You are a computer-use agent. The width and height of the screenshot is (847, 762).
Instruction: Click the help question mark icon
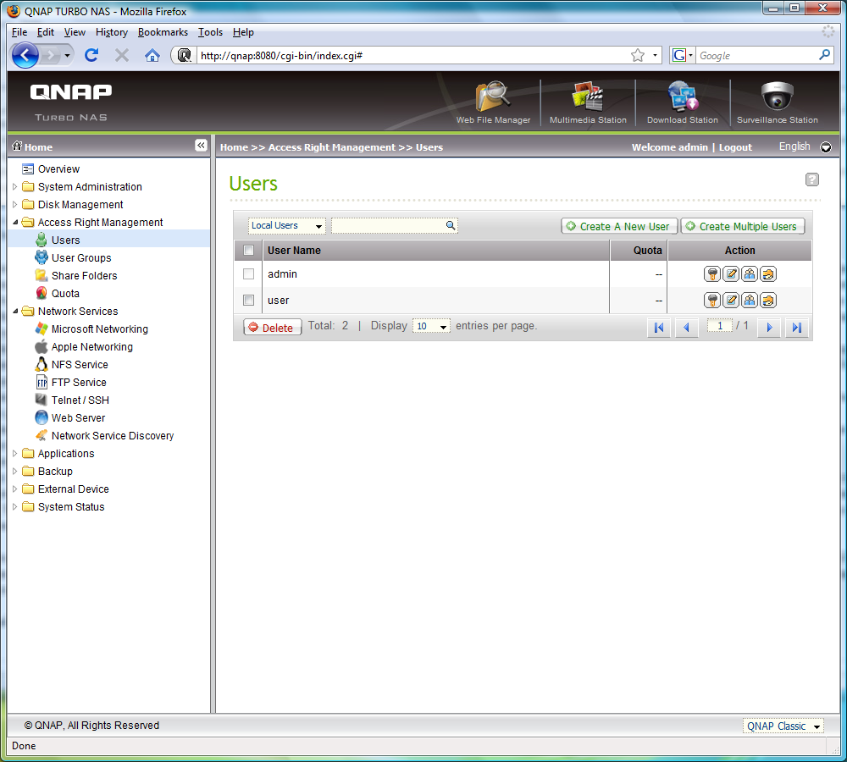pyautogui.click(x=812, y=179)
